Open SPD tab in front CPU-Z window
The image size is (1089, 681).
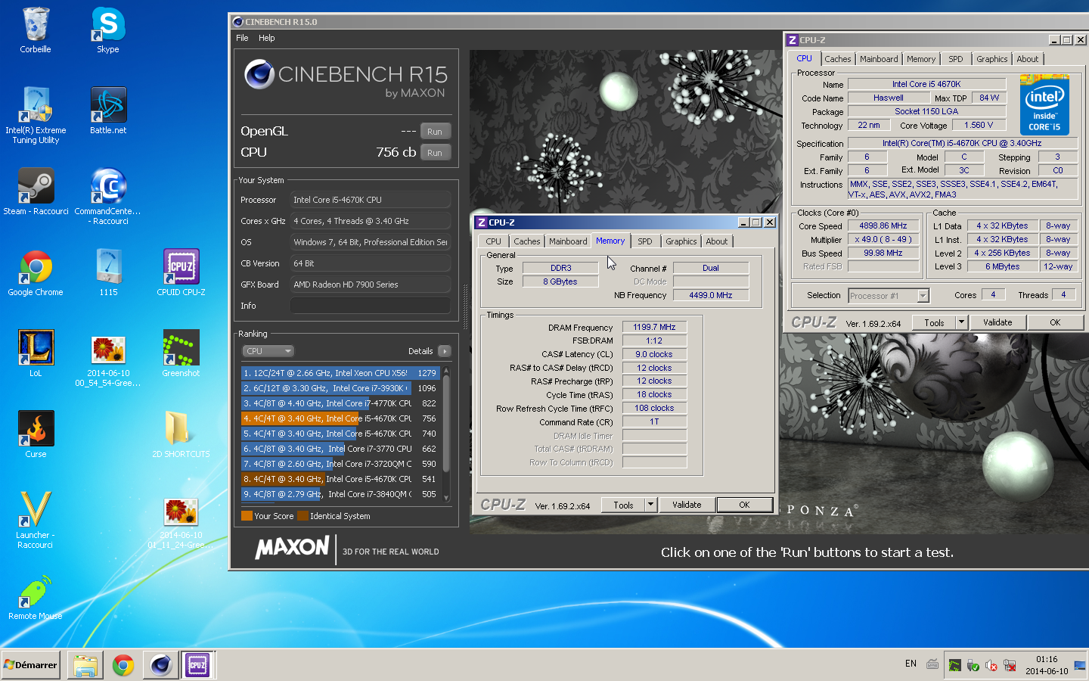[x=645, y=241]
